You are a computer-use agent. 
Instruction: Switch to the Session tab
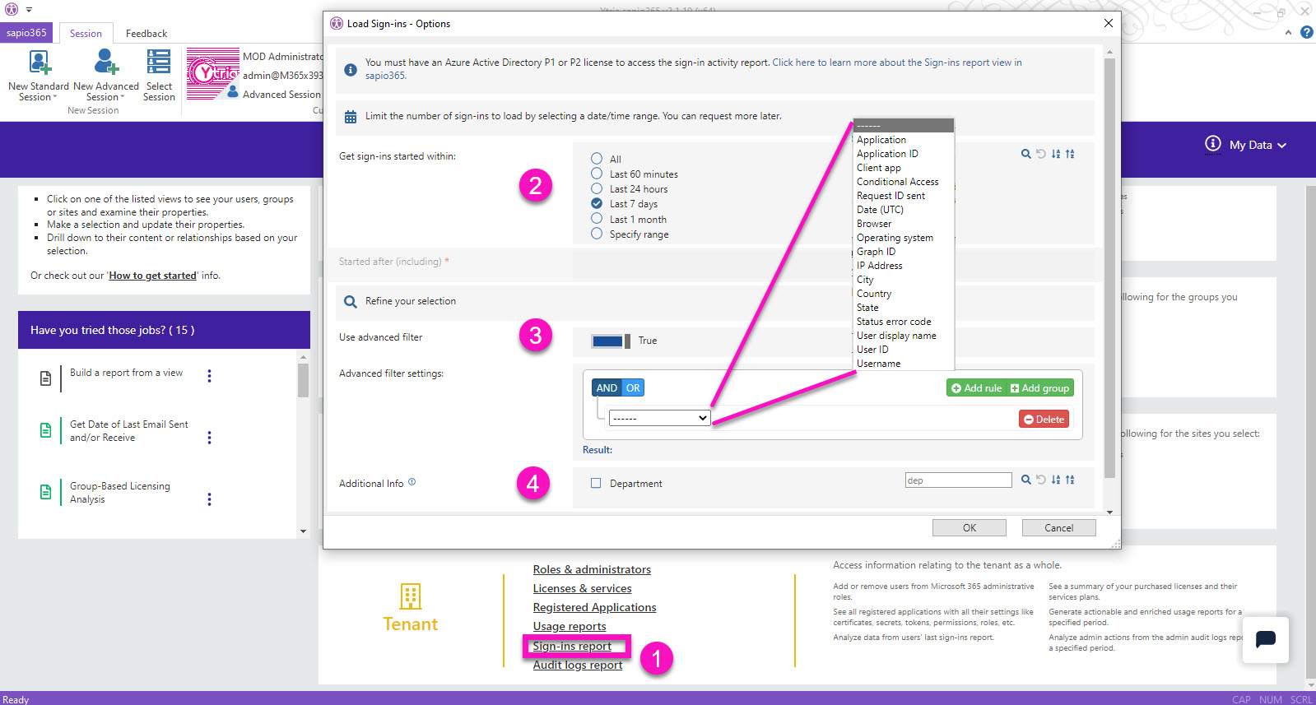click(86, 34)
